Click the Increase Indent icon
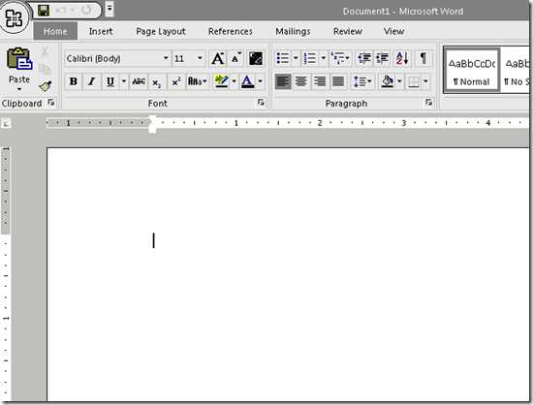This screenshot has height=405, width=533. click(383, 58)
